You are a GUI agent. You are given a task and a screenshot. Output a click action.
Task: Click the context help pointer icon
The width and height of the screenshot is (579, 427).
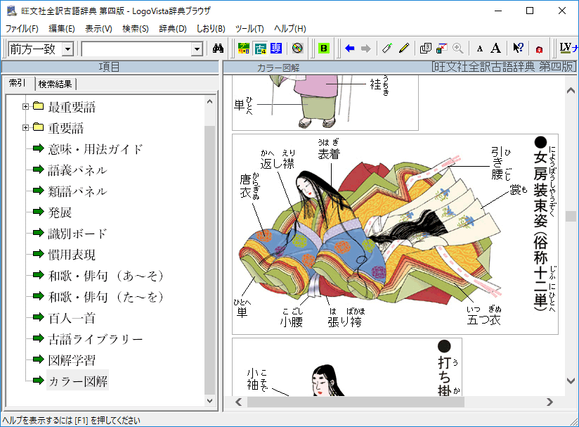pyautogui.click(x=518, y=49)
